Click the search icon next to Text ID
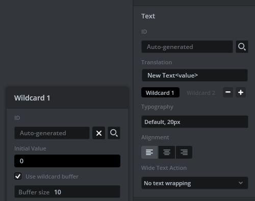Image resolution: width=255 pixels, height=201 pixels. click(242, 47)
